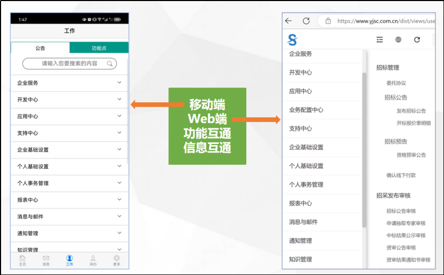Expand 消息与邮件 chevron in mobile list

coord(119,216)
